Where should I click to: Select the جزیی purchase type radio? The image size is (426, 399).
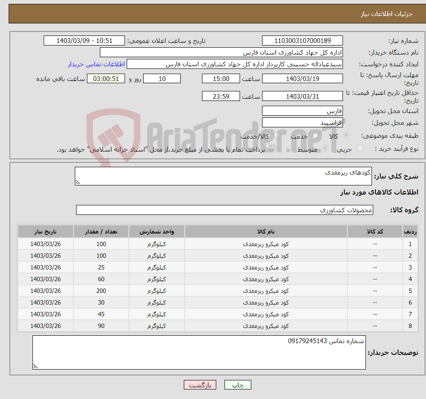pos(360,148)
